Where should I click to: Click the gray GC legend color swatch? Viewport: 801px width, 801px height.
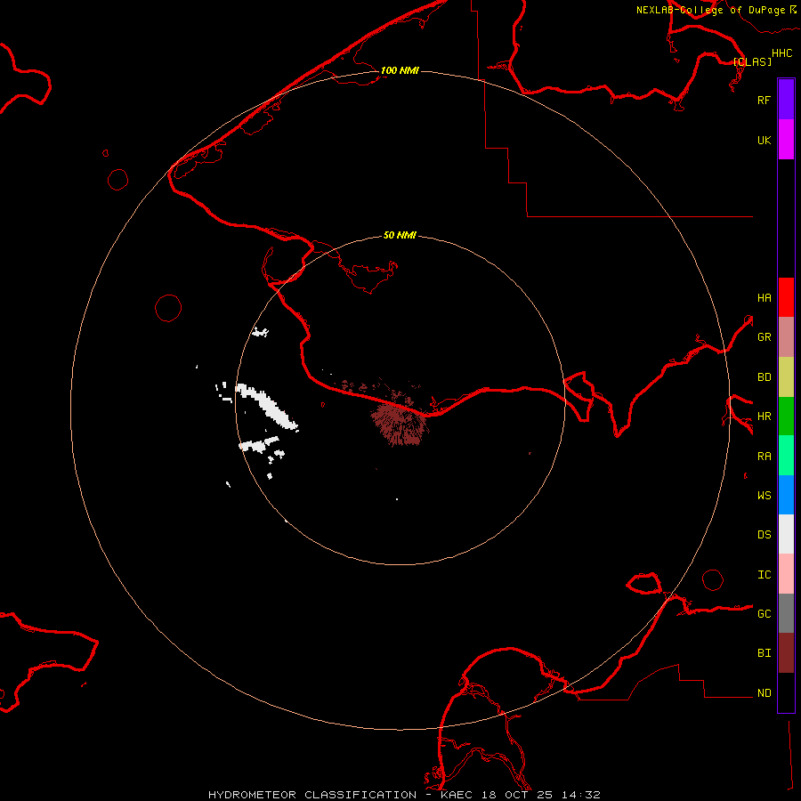786,613
